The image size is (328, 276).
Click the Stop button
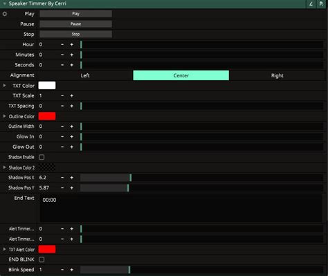tap(75, 34)
